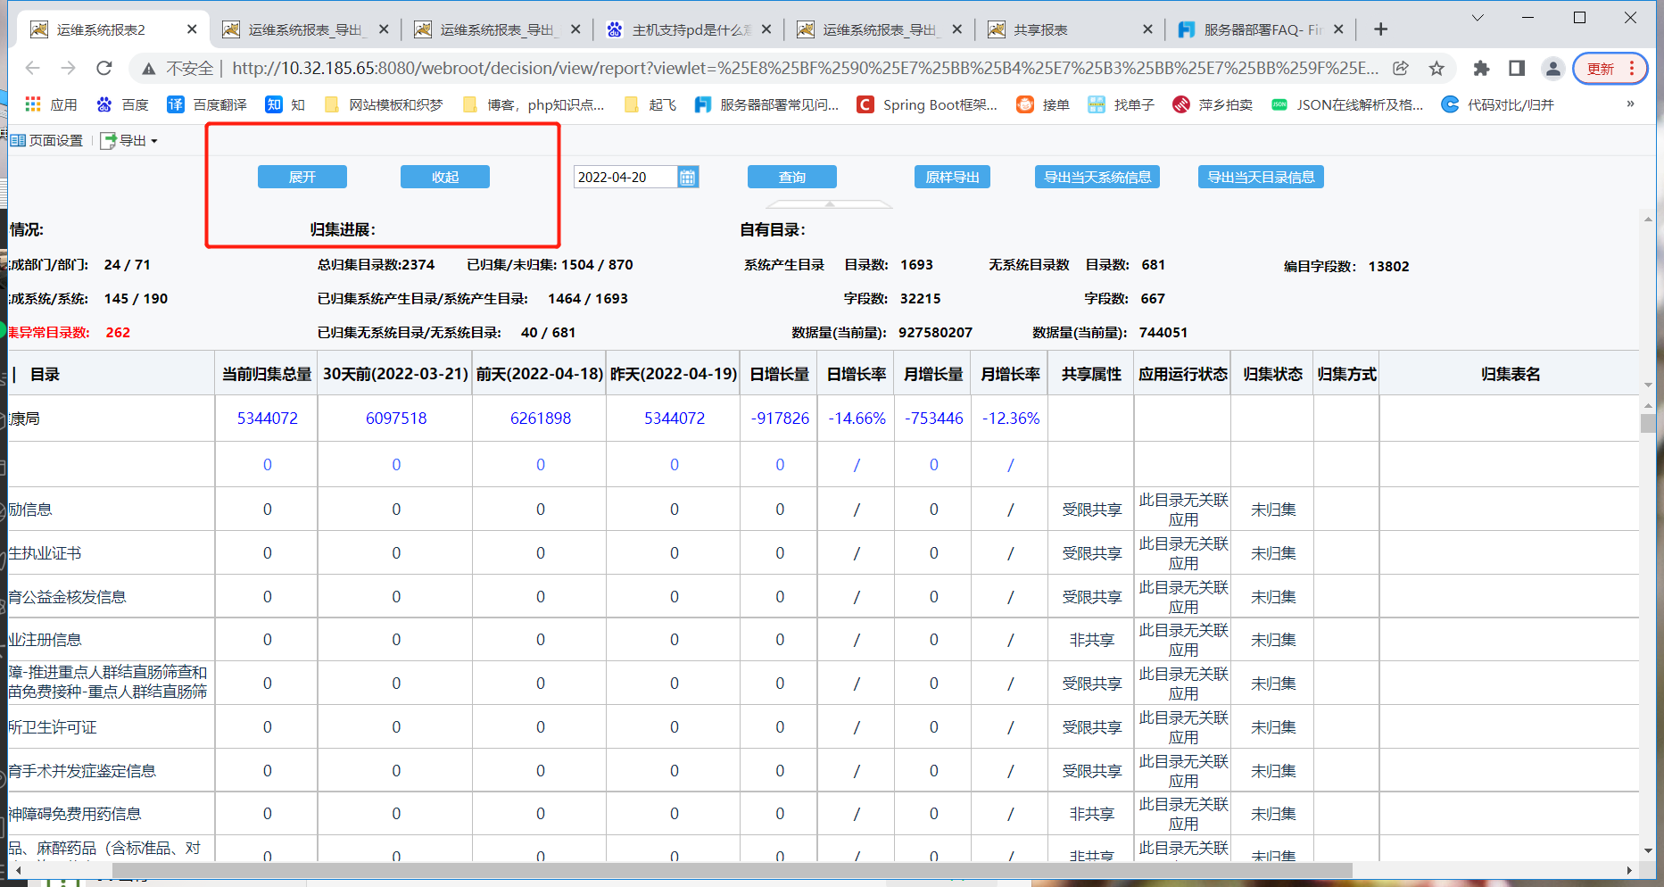
Task: Click the address bar URL
Action: pyautogui.click(x=805, y=68)
